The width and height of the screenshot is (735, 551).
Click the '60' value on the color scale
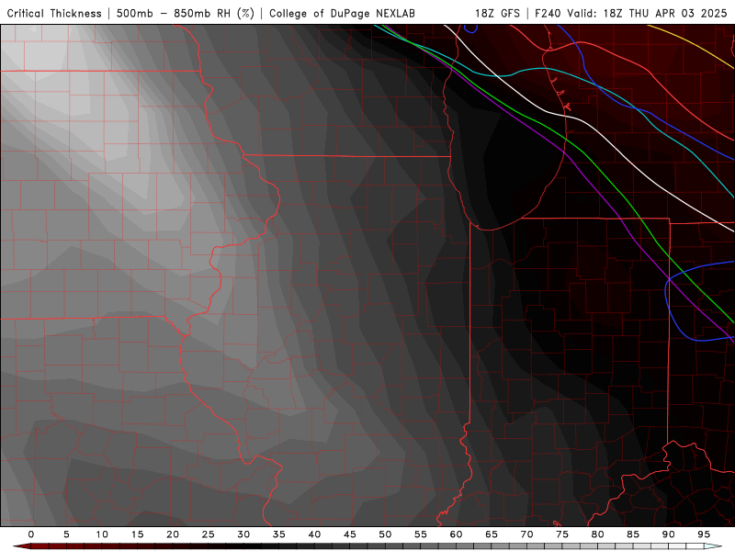pyautogui.click(x=456, y=534)
